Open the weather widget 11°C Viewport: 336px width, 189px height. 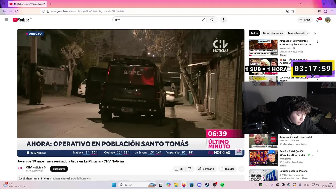[14, 185]
